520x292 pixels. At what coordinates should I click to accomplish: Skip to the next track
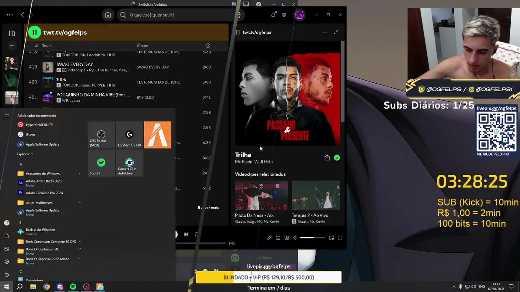click(186, 234)
